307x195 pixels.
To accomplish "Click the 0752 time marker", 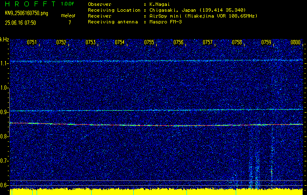I will pos(61,42).
